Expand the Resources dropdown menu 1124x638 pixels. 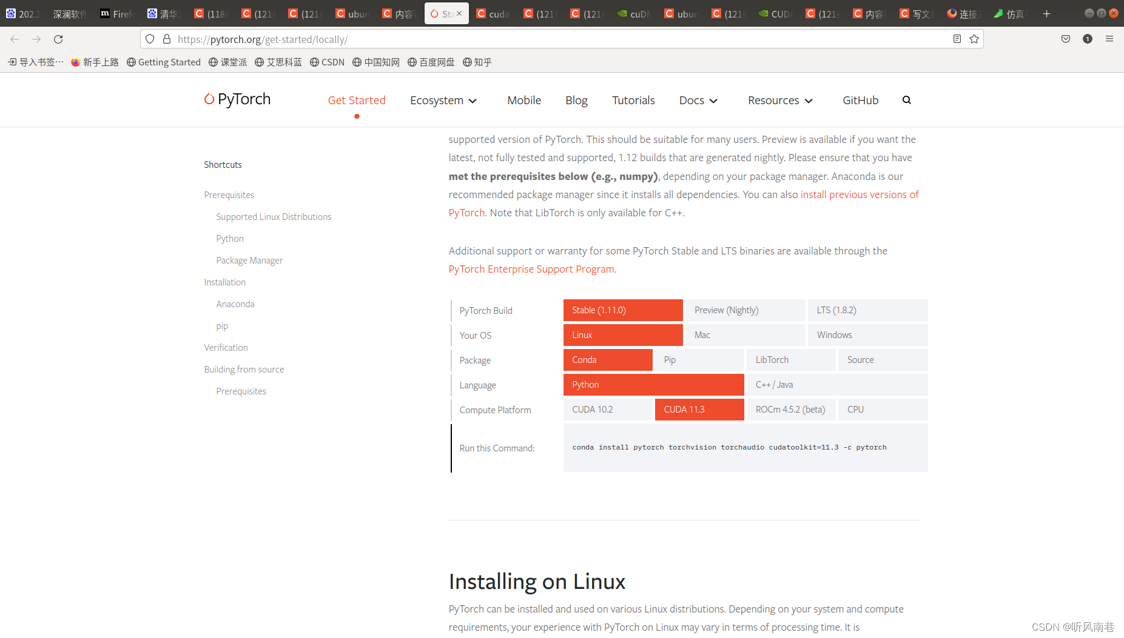click(x=780, y=101)
